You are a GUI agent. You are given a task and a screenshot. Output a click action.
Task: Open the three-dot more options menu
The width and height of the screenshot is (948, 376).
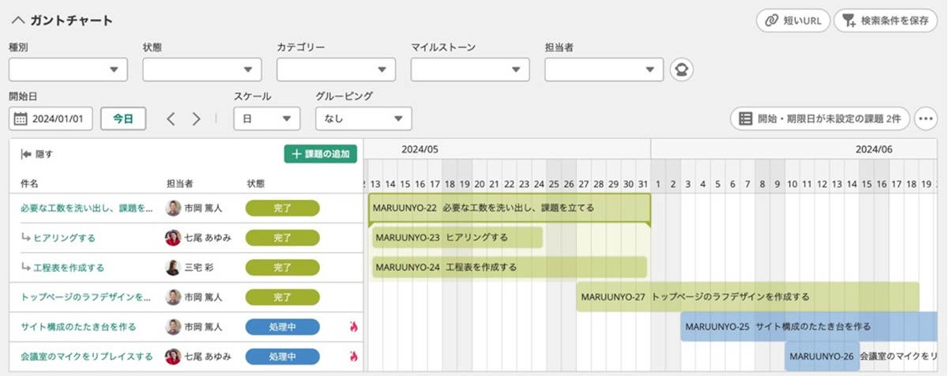pyautogui.click(x=926, y=119)
